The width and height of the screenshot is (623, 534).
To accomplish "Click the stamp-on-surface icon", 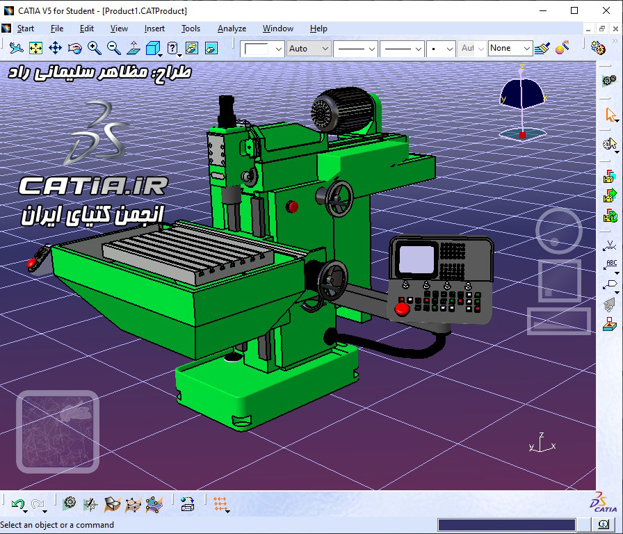I will click(x=610, y=324).
